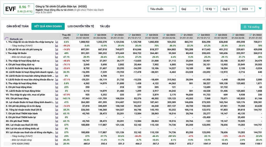Change the year 2024 dropdown
Screen dimensions: 266x147
coord(247,9)
